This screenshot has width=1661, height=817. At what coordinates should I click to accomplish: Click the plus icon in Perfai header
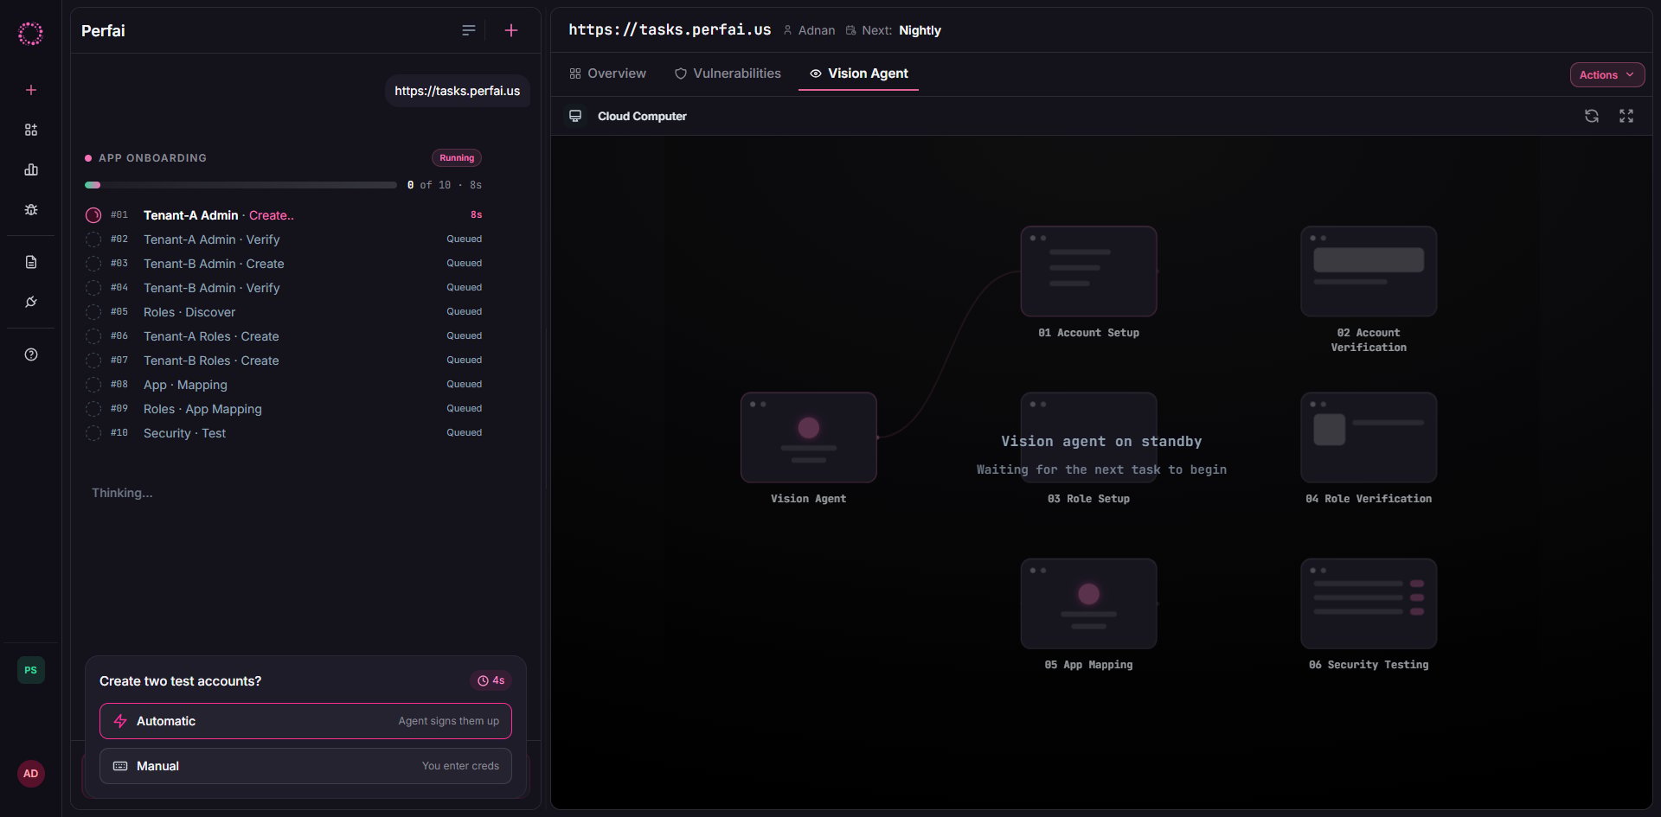(x=511, y=30)
